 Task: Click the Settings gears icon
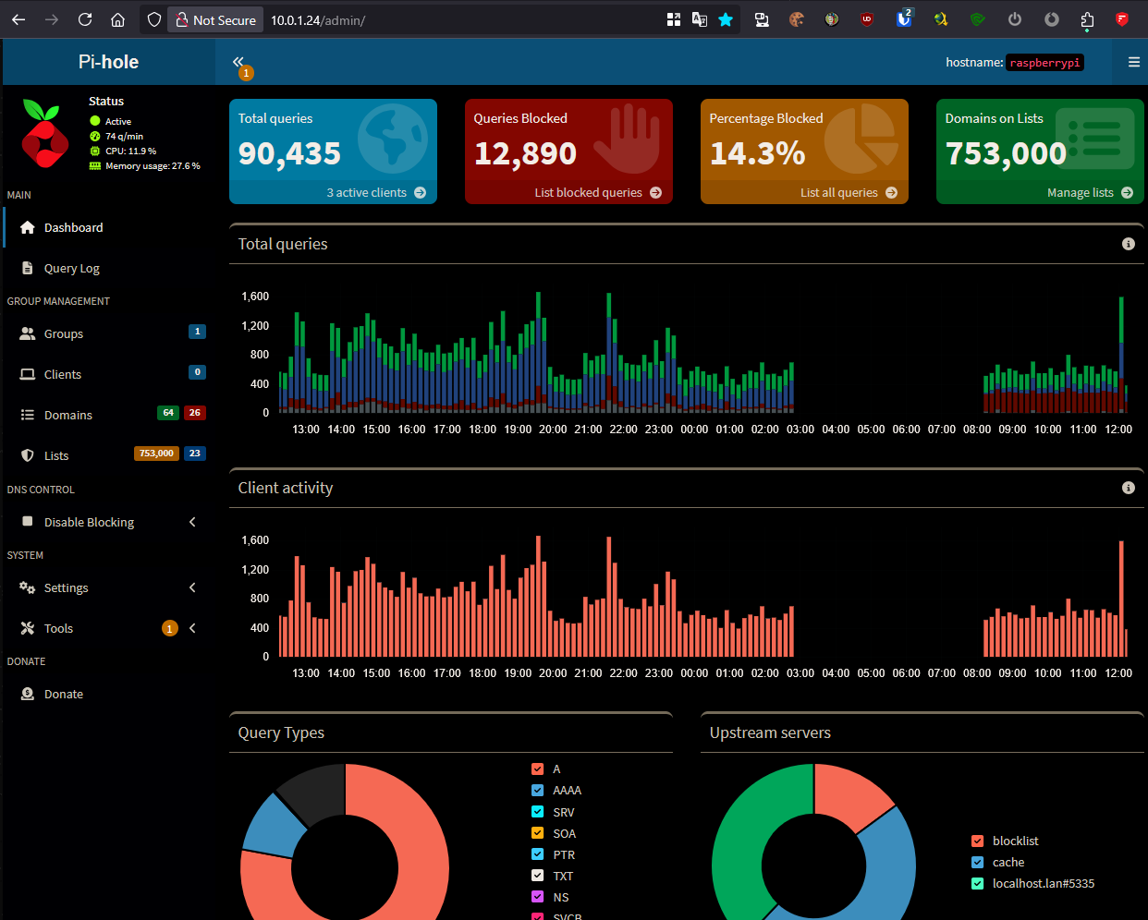(28, 587)
